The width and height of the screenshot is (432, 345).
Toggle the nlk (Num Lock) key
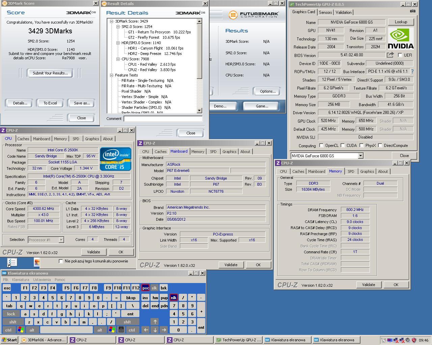pyautogui.click(x=173, y=297)
